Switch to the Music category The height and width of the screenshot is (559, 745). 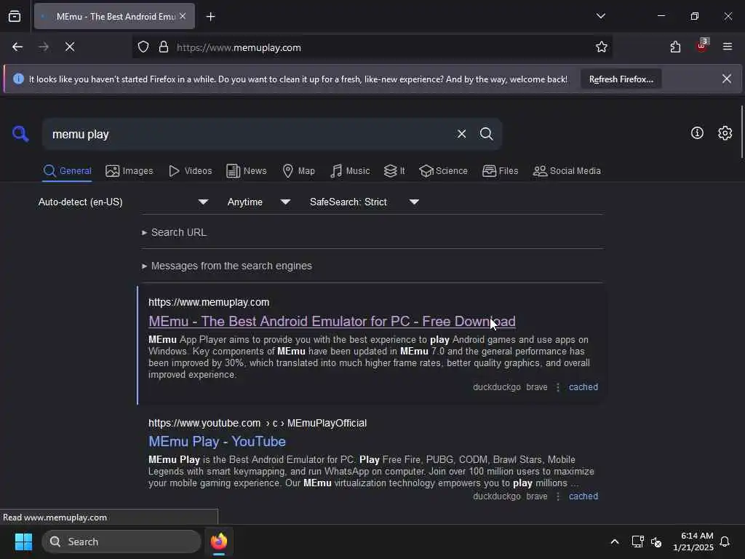(x=350, y=171)
